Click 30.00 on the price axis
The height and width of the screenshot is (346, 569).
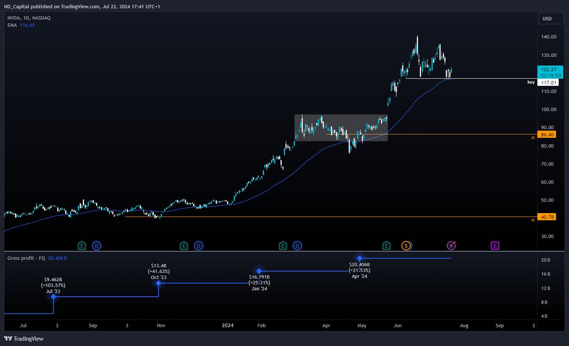[x=548, y=236]
